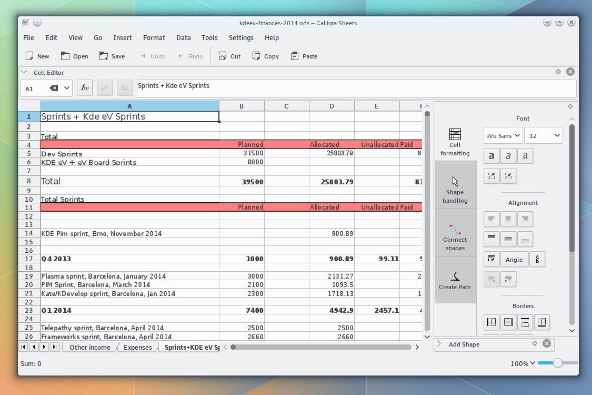Save the document via Save button
The image size is (592, 395).
[x=112, y=56]
